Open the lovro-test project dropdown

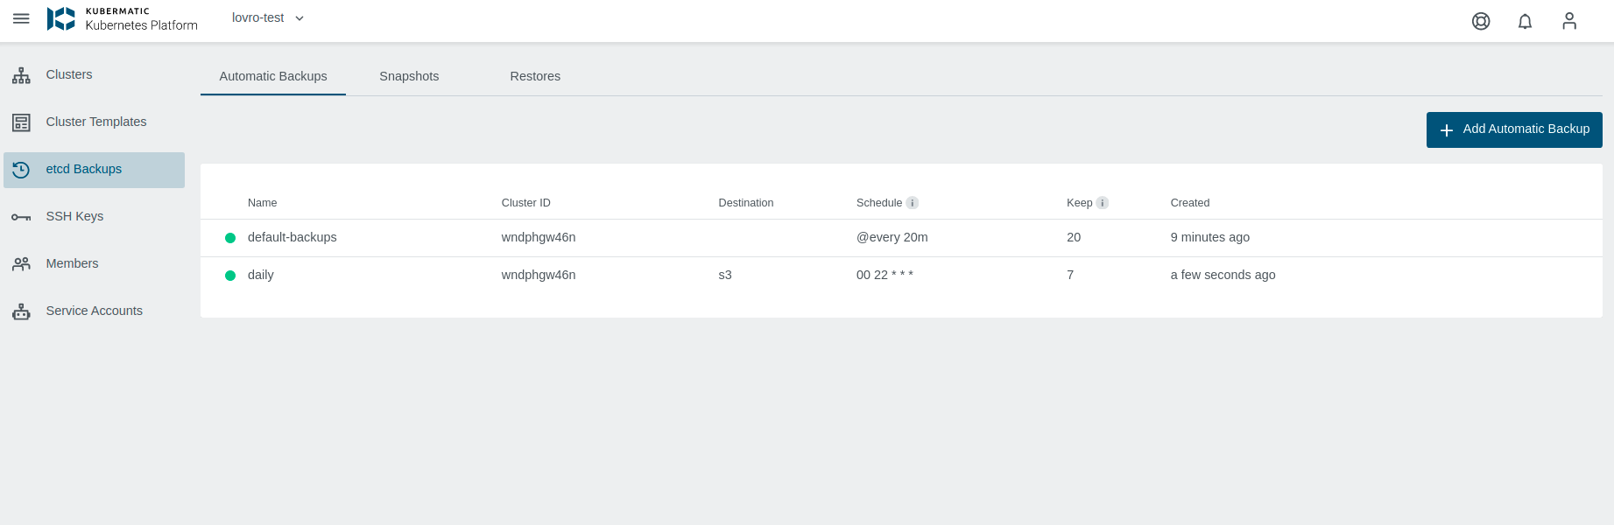coord(268,18)
